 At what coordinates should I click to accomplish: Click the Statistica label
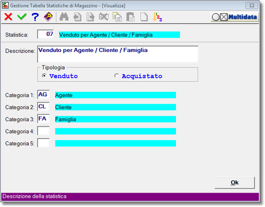click(x=17, y=35)
